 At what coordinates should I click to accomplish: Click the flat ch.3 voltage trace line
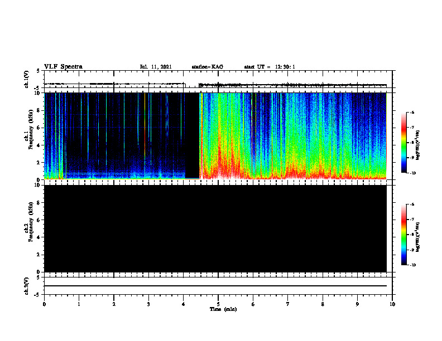pyautogui.click(x=215, y=286)
